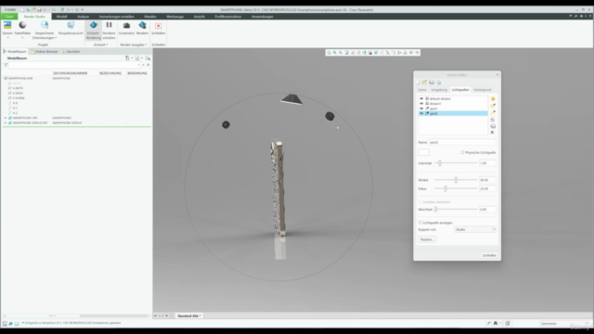Click the Intensität slider handle
This screenshot has width=594, height=334.
(440, 163)
